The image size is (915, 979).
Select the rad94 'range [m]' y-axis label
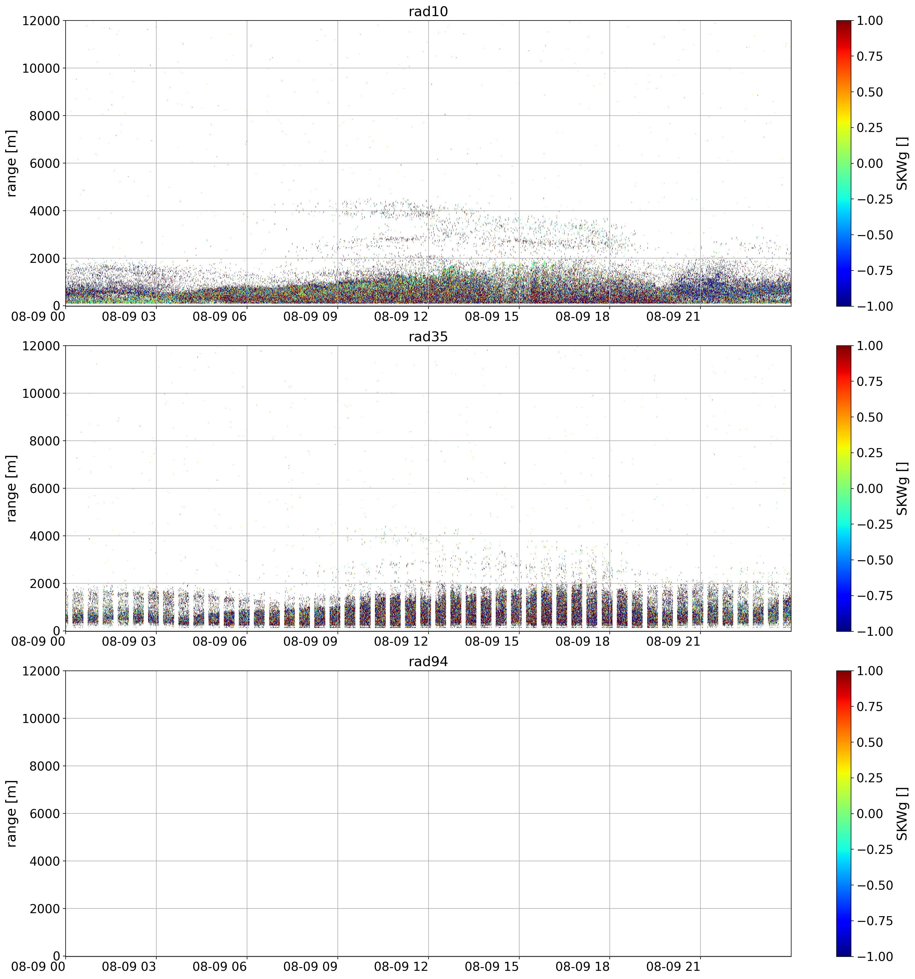(12, 813)
